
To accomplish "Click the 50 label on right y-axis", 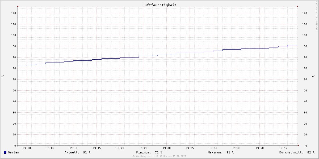I will (305, 90).
